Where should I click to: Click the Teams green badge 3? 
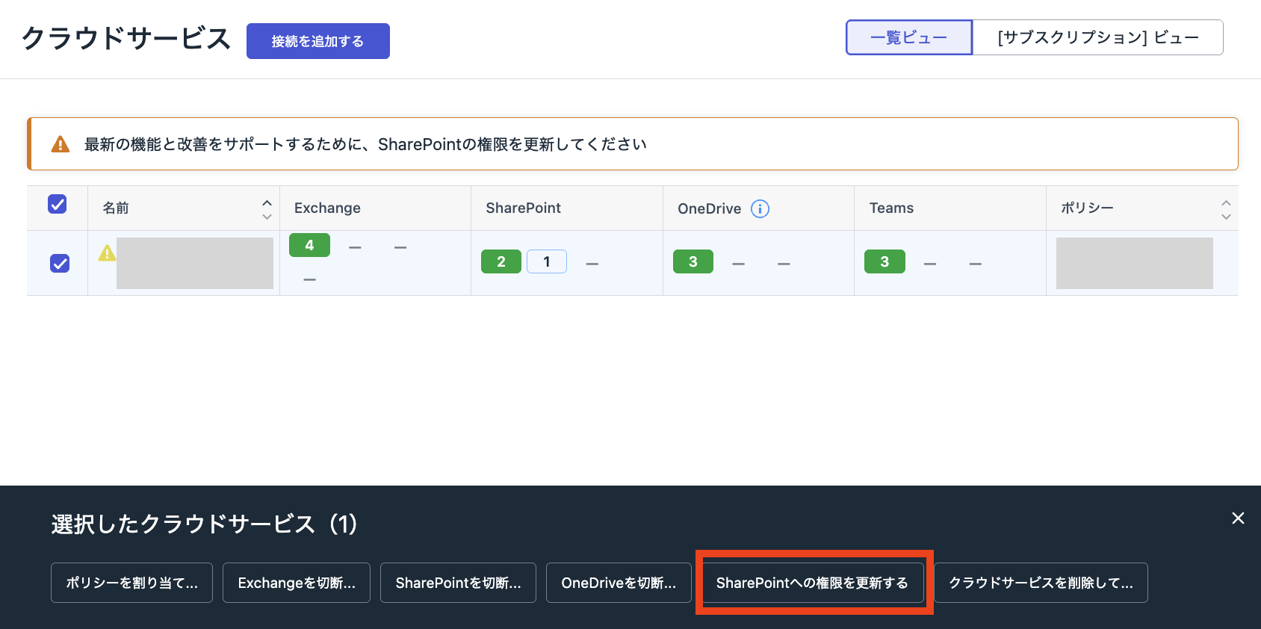[884, 261]
